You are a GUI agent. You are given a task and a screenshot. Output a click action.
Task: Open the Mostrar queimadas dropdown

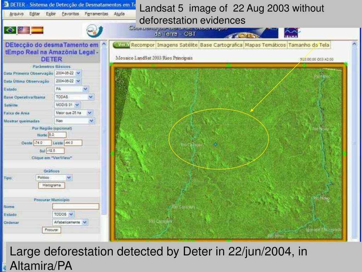tap(92, 121)
